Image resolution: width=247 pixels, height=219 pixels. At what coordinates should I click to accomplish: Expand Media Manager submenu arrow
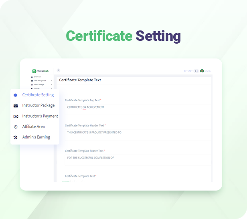pos(52,84)
